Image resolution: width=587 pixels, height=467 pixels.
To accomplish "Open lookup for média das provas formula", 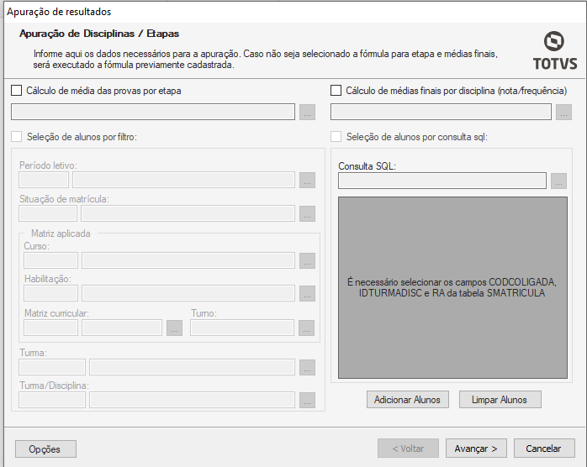I will click(307, 113).
